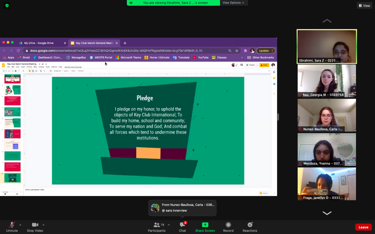
Task: Open the ManageBac bookmark
Action: (76, 58)
